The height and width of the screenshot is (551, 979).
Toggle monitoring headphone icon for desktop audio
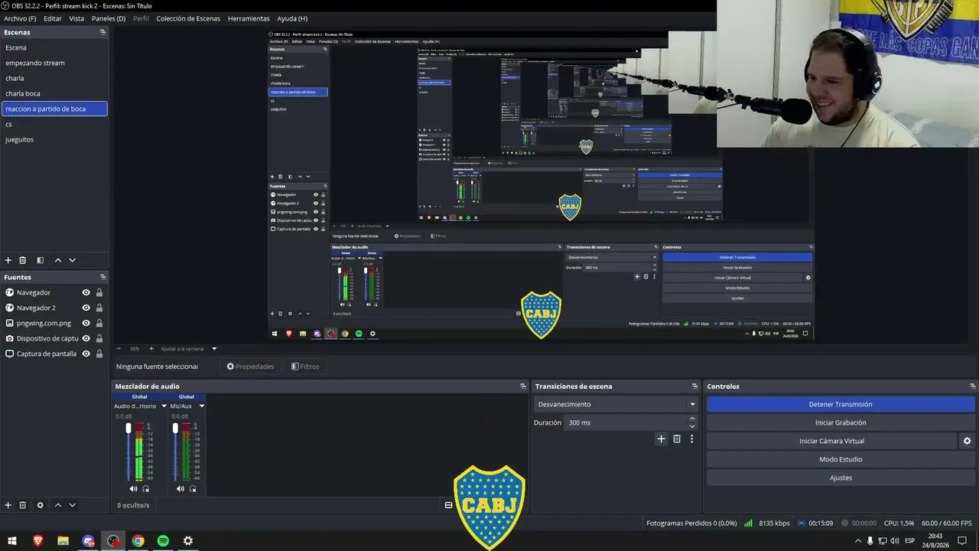pyautogui.click(x=146, y=488)
